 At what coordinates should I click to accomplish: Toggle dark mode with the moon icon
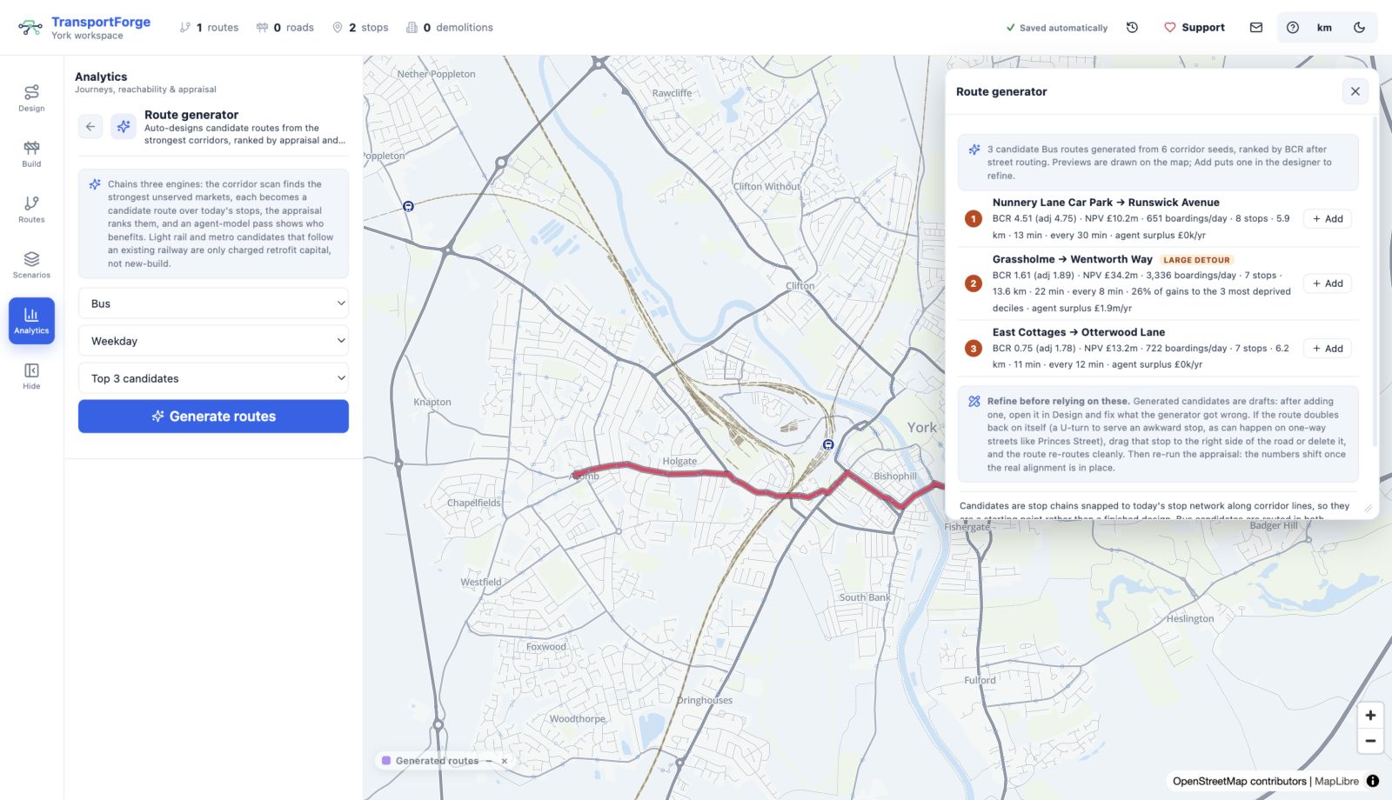(x=1359, y=28)
